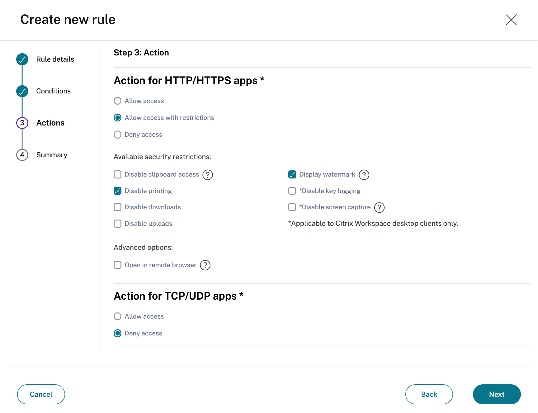
Task: Open help icon for Open in remote browser
Action: tap(205, 265)
